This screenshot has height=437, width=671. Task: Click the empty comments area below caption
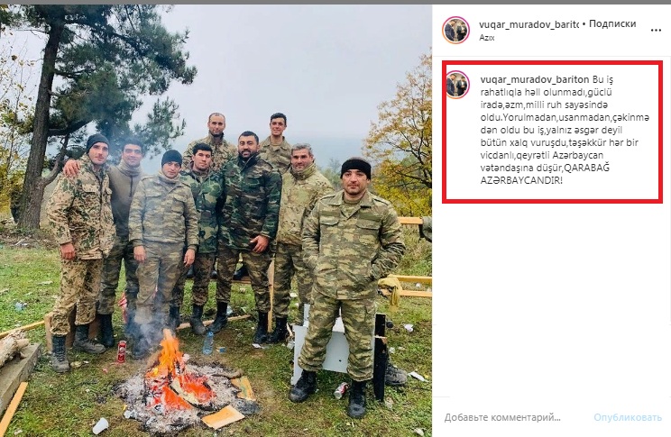552,299
